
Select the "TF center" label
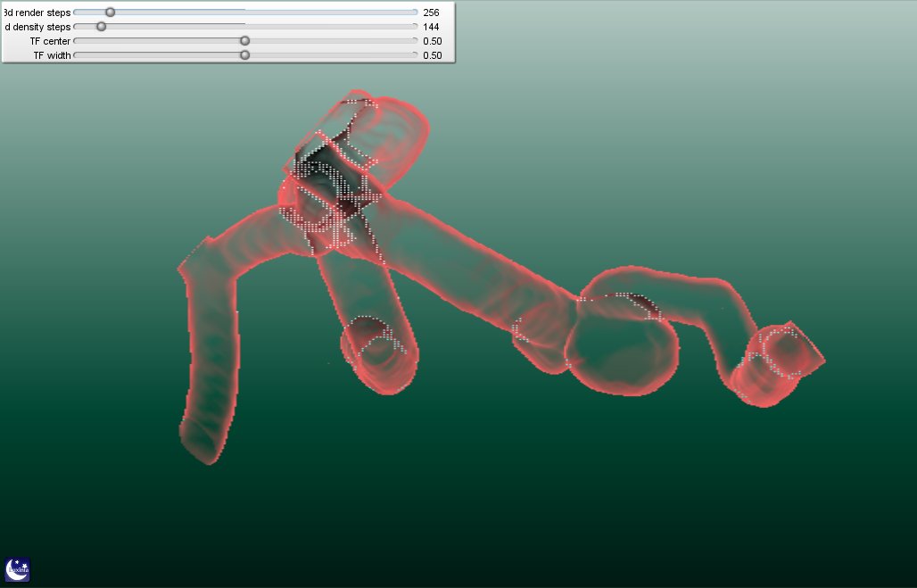[x=50, y=41]
